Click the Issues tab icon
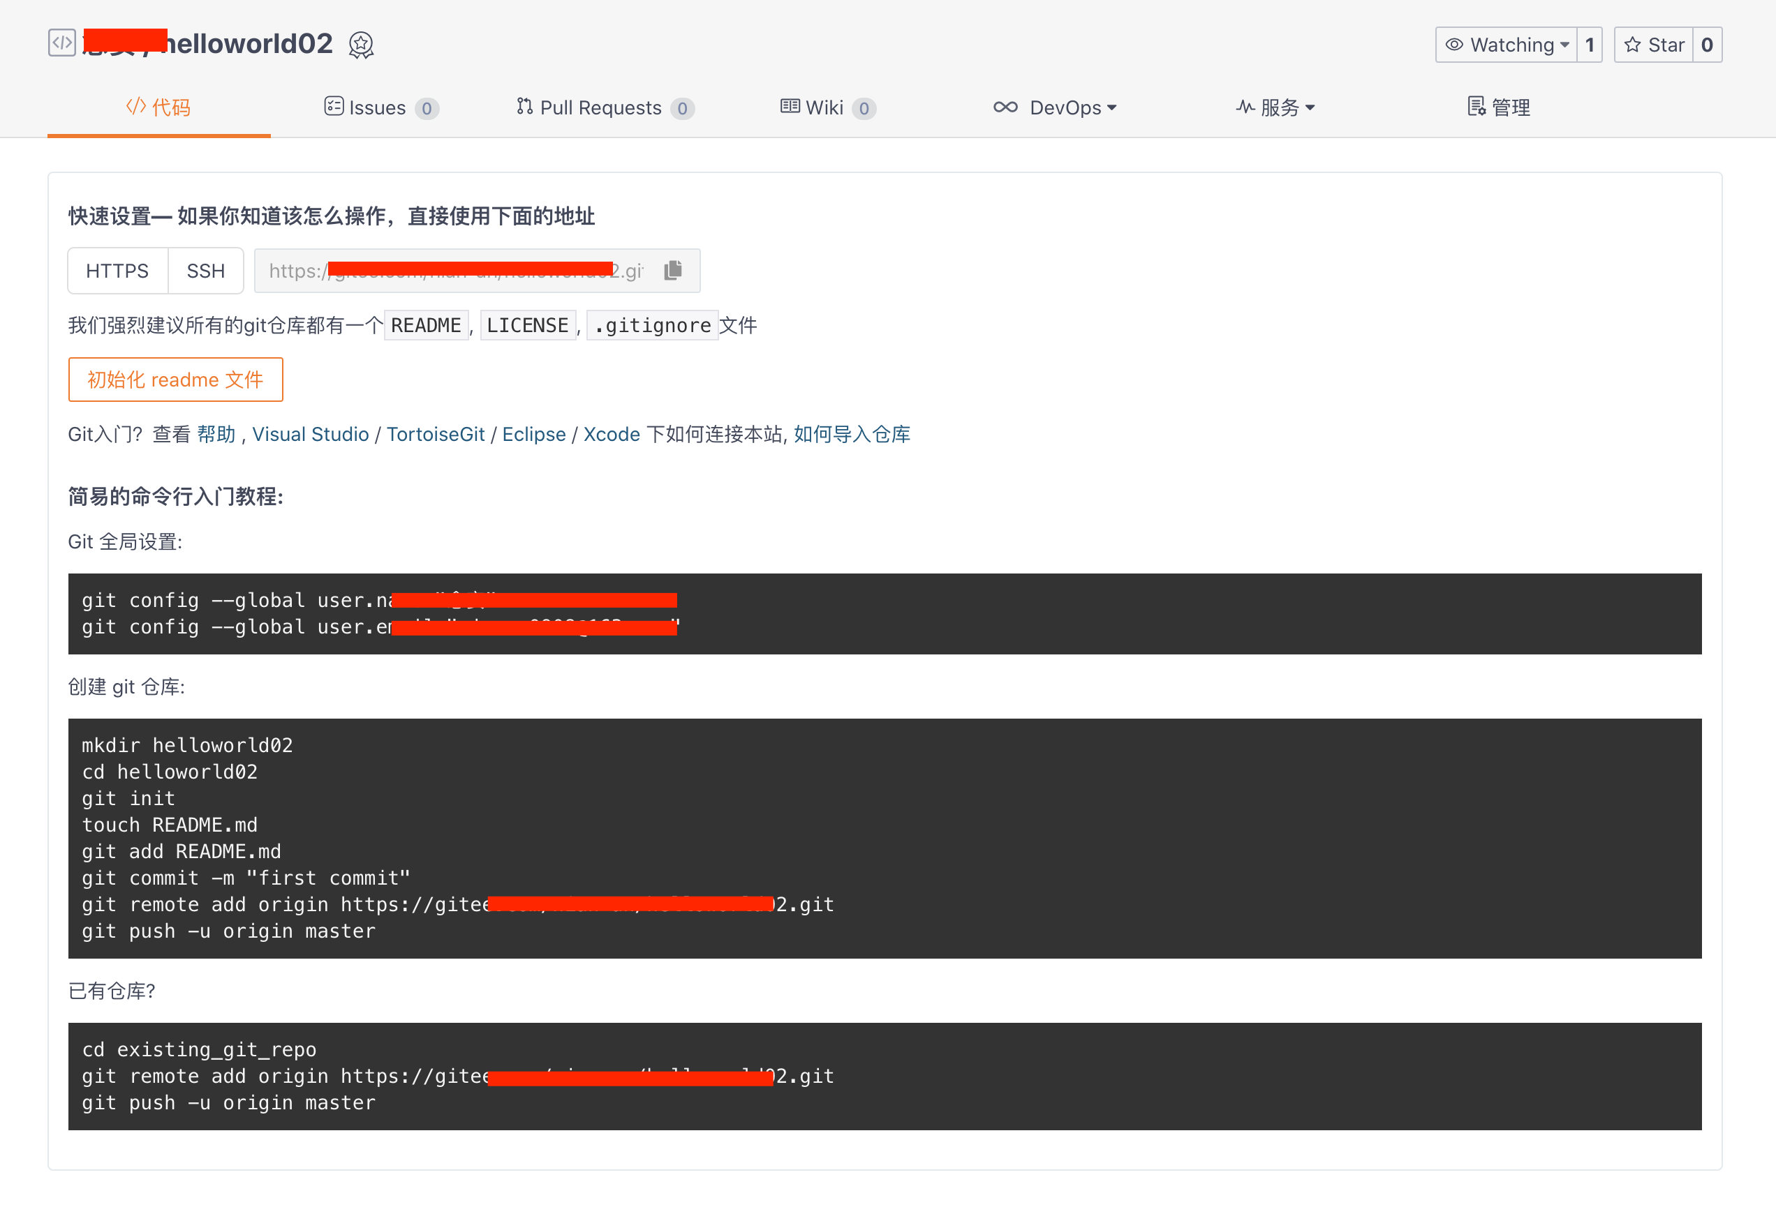 click(x=333, y=107)
